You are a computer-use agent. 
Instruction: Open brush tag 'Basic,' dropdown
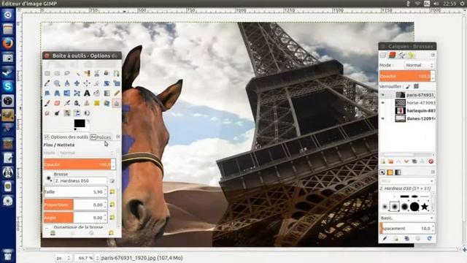pos(407,218)
